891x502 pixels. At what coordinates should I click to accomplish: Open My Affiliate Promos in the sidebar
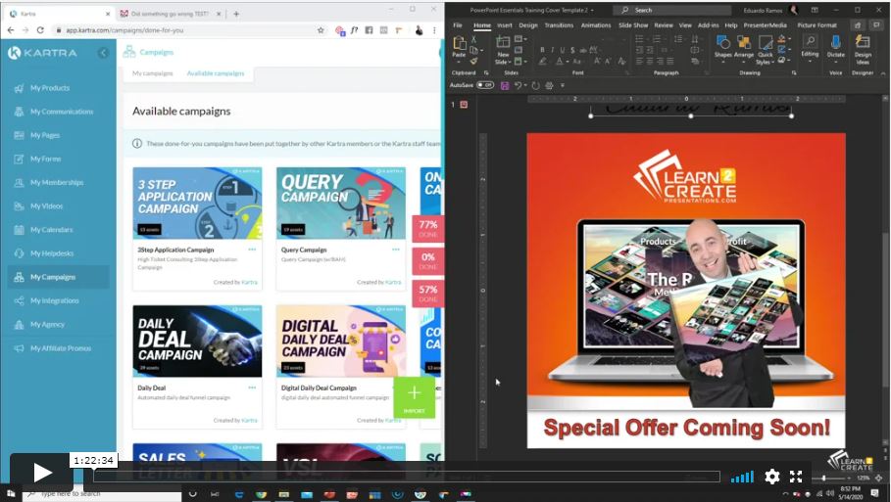[x=60, y=347]
